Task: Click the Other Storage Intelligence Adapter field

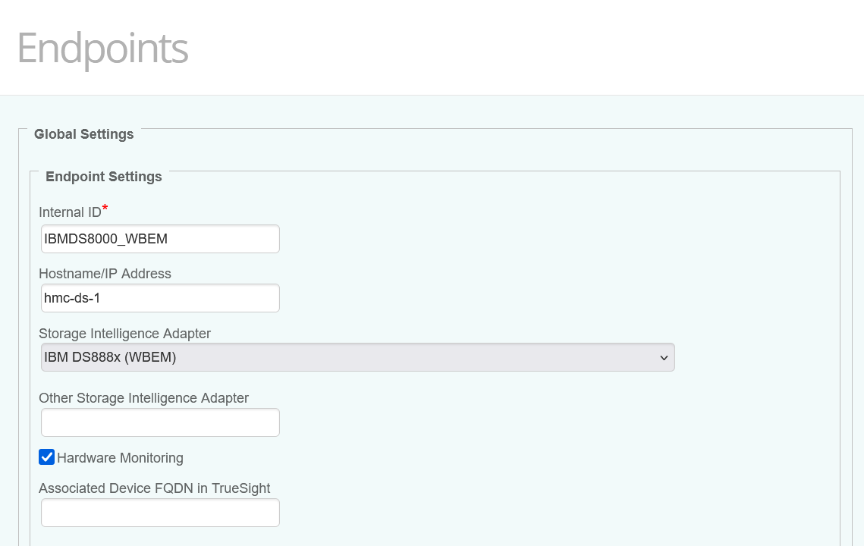Action: pos(159,422)
